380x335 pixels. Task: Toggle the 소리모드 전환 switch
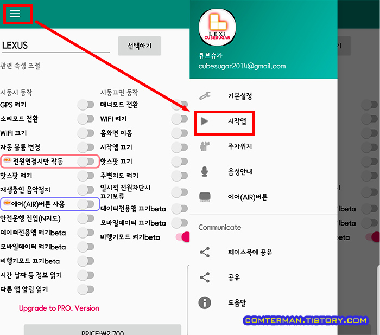(86, 119)
